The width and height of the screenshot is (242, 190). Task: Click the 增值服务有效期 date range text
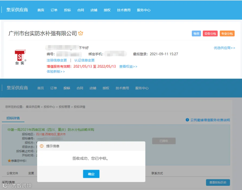(x=81, y=66)
